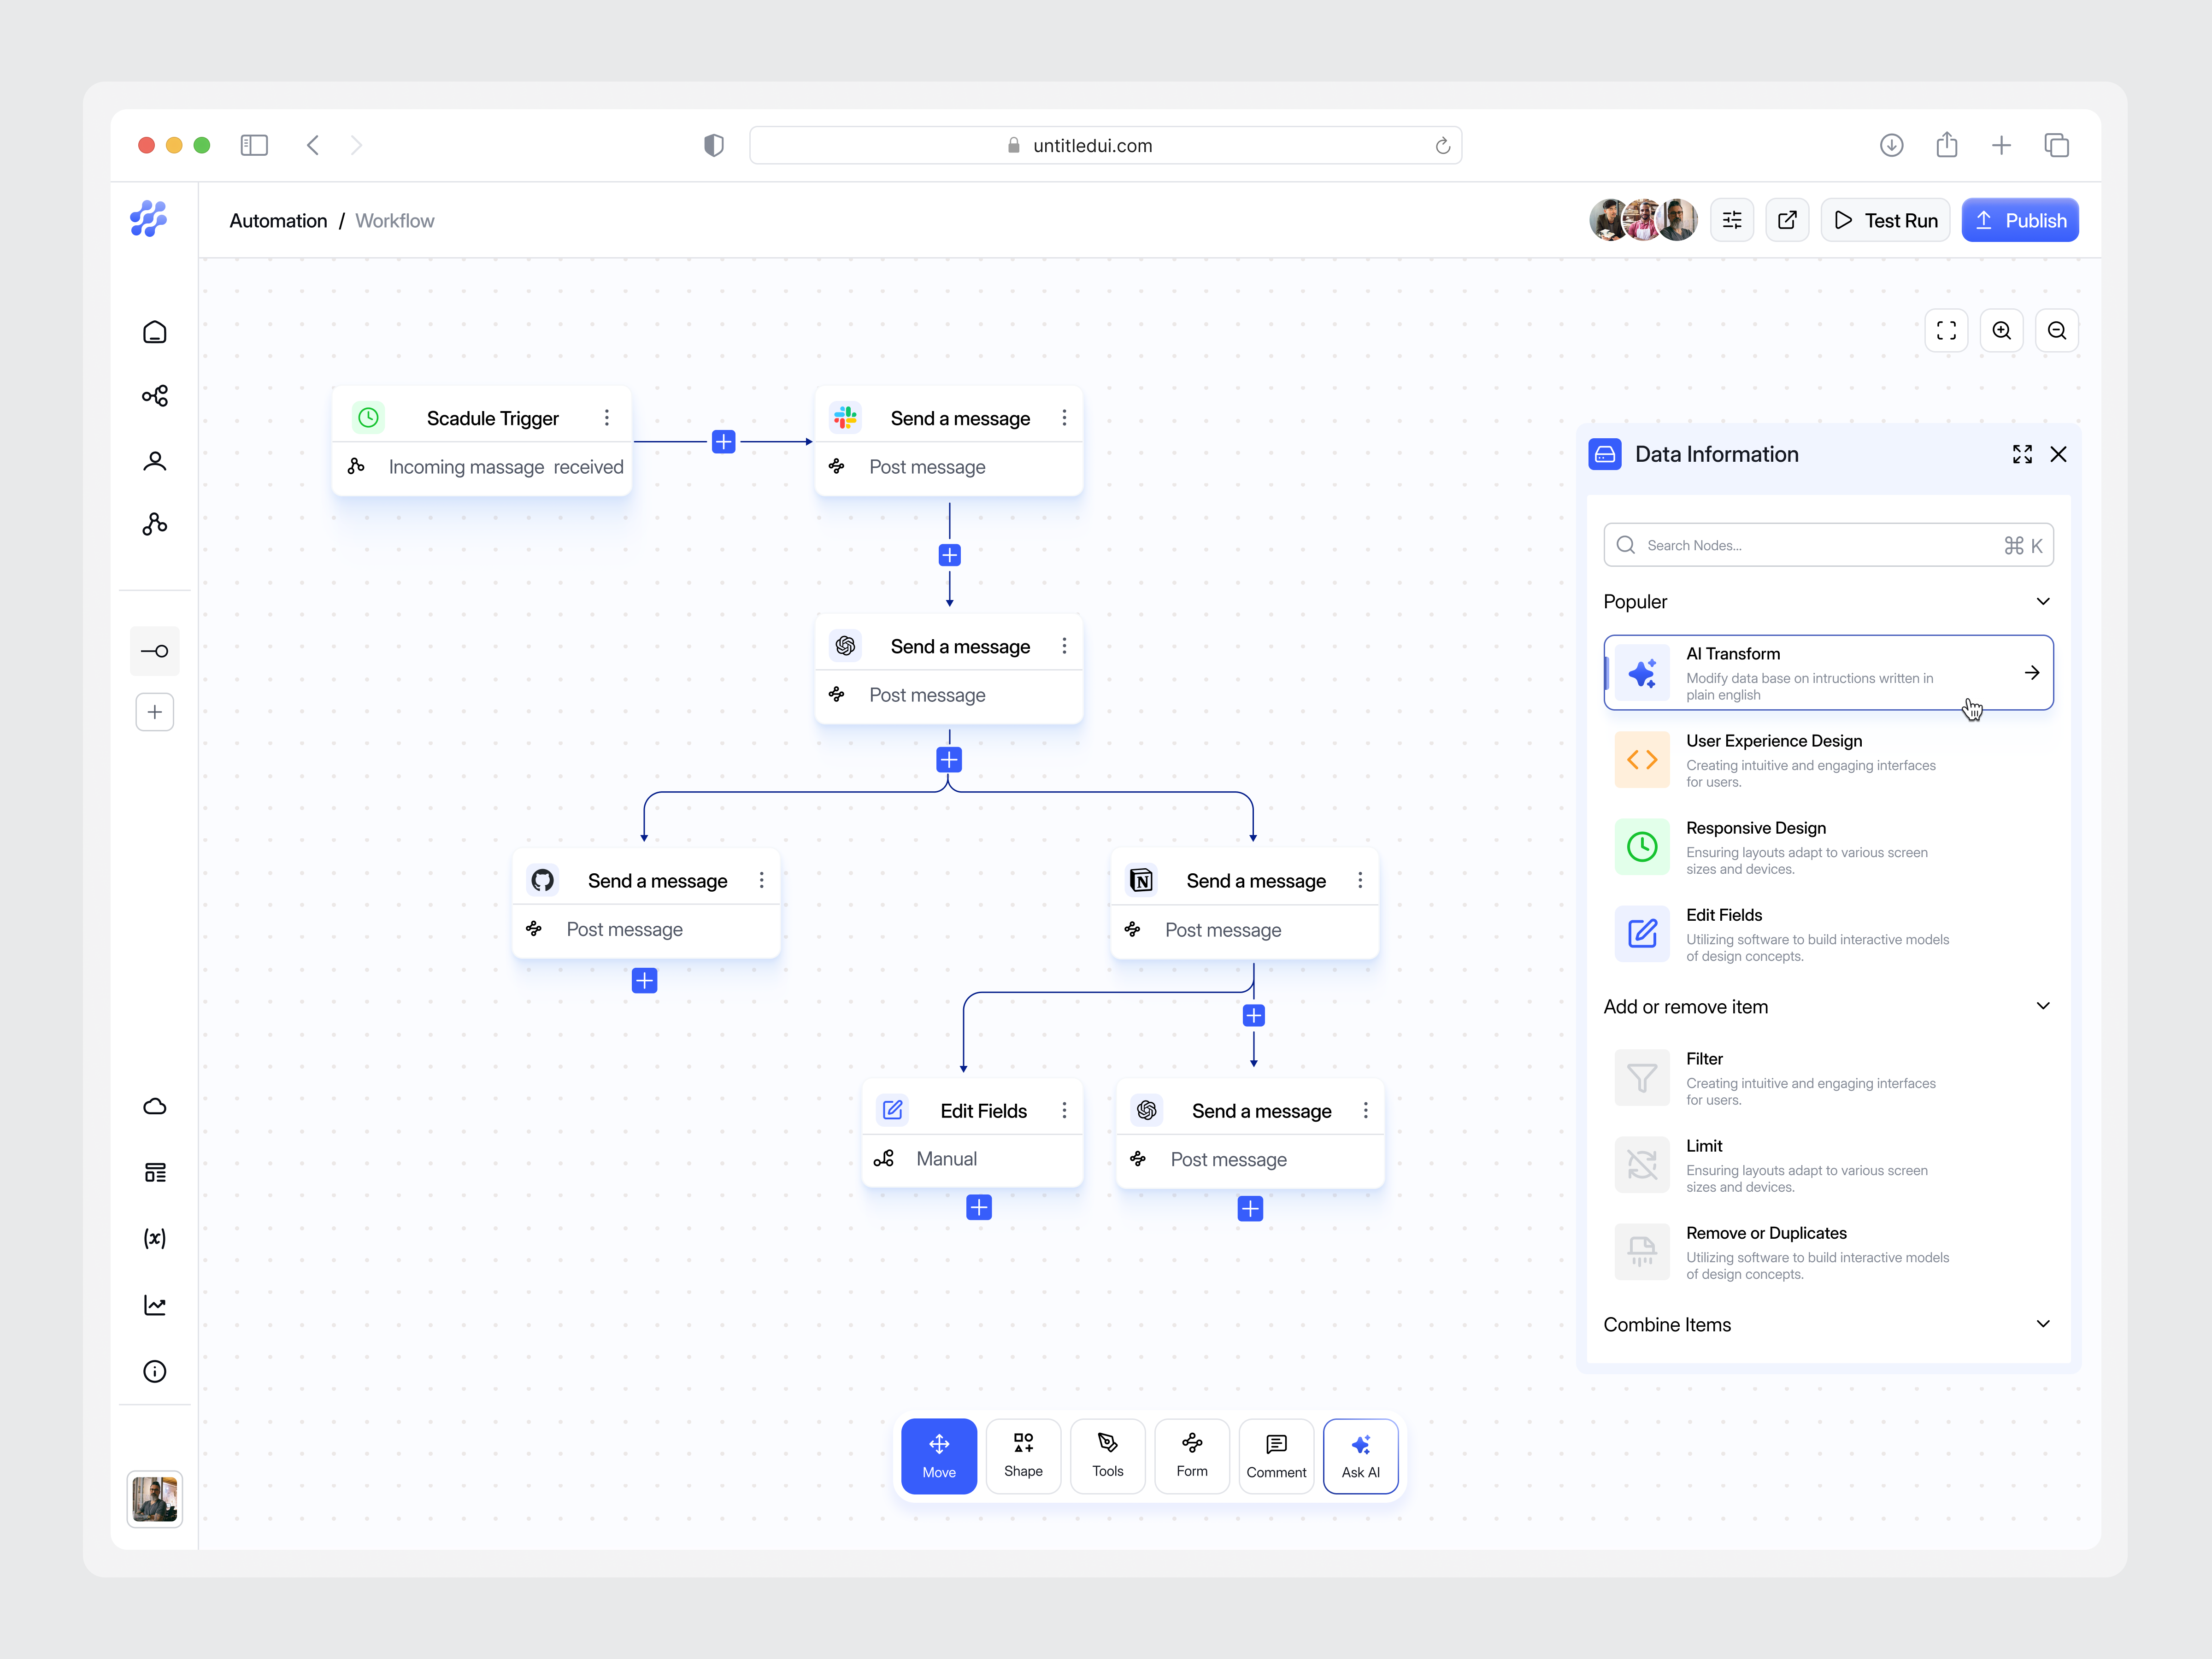Screen dimensions: 2212x1659
Task: Select the Comment tool
Action: click(1276, 1455)
